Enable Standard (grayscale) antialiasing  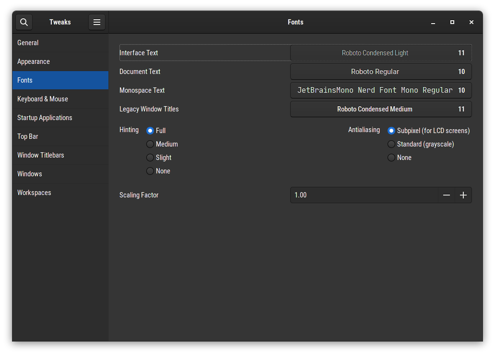(x=391, y=144)
